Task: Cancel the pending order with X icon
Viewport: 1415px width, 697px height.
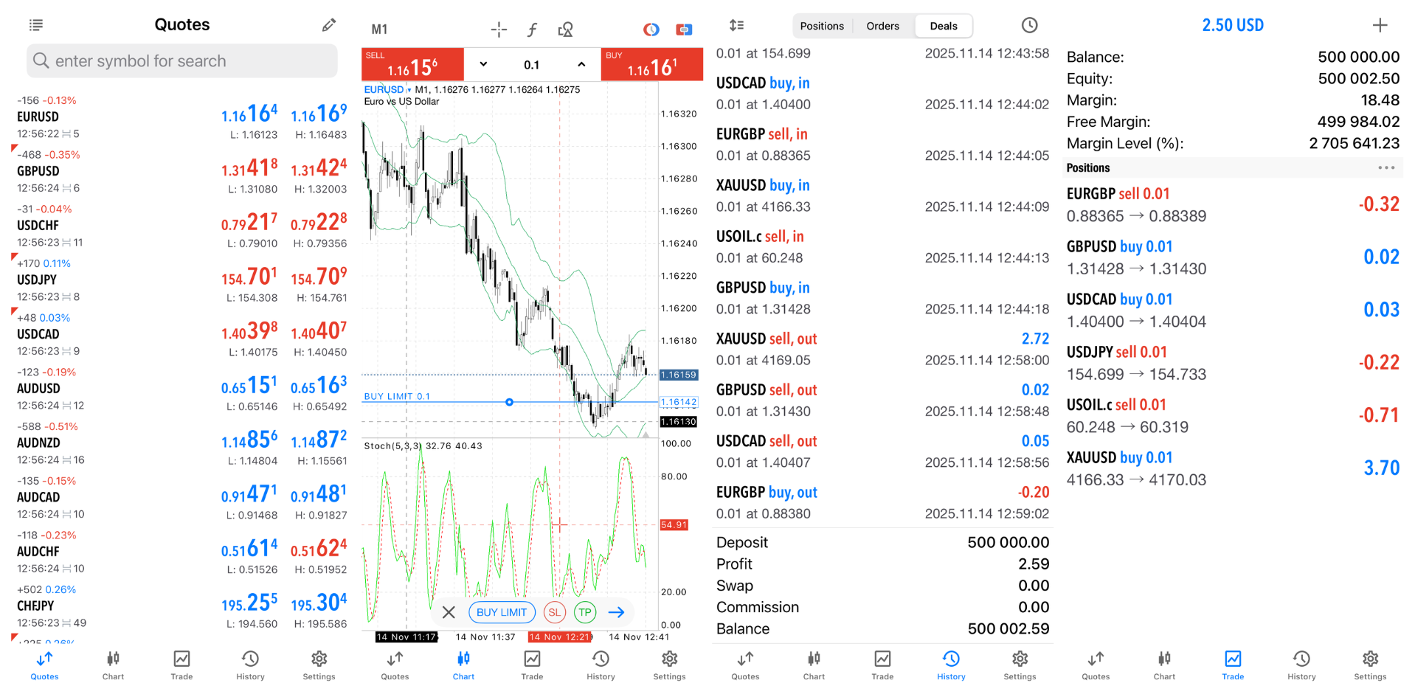Action: coord(449,612)
